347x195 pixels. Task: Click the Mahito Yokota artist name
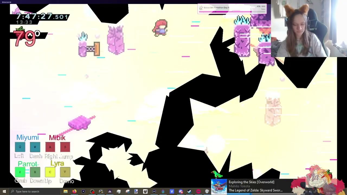pos(239,186)
